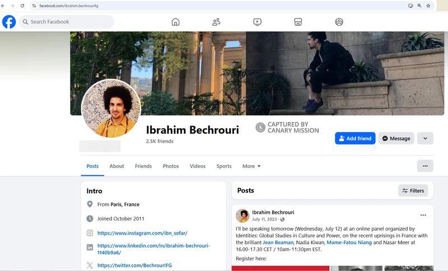The image size is (448, 271).
Task: Click the Message button
Action: [x=396, y=138]
